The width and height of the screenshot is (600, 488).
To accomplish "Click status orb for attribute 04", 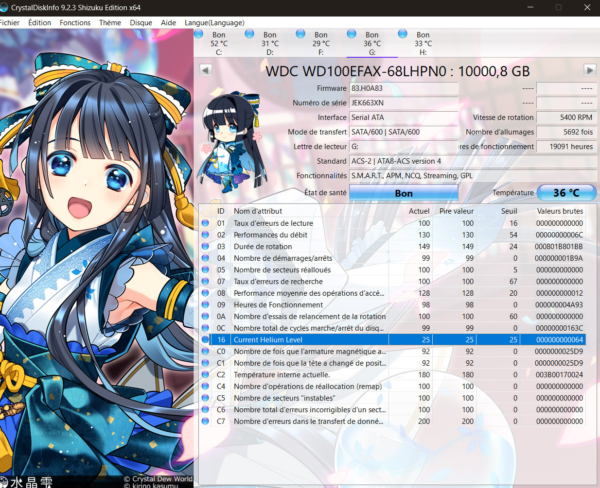I will pyautogui.click(x=205, y=258).
